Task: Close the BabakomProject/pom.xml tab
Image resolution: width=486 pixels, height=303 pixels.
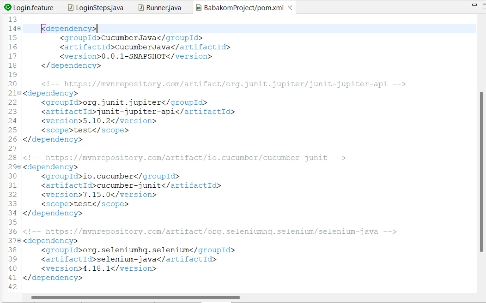Action: tap(290, 7)
